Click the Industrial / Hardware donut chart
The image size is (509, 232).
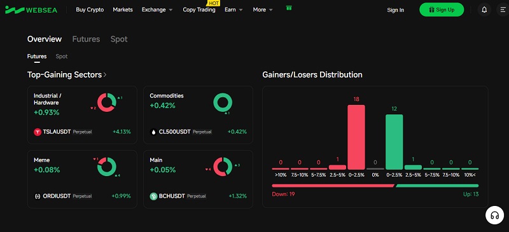click(x=106, y=102)
